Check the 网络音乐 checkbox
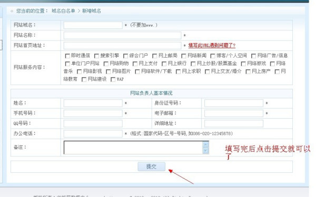The image size is (316, 197). tap(272, 64)
